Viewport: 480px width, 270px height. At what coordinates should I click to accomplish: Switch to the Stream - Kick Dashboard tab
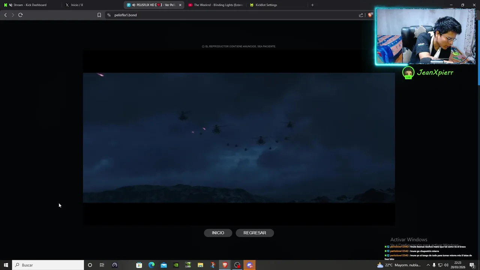pos(30,5)
